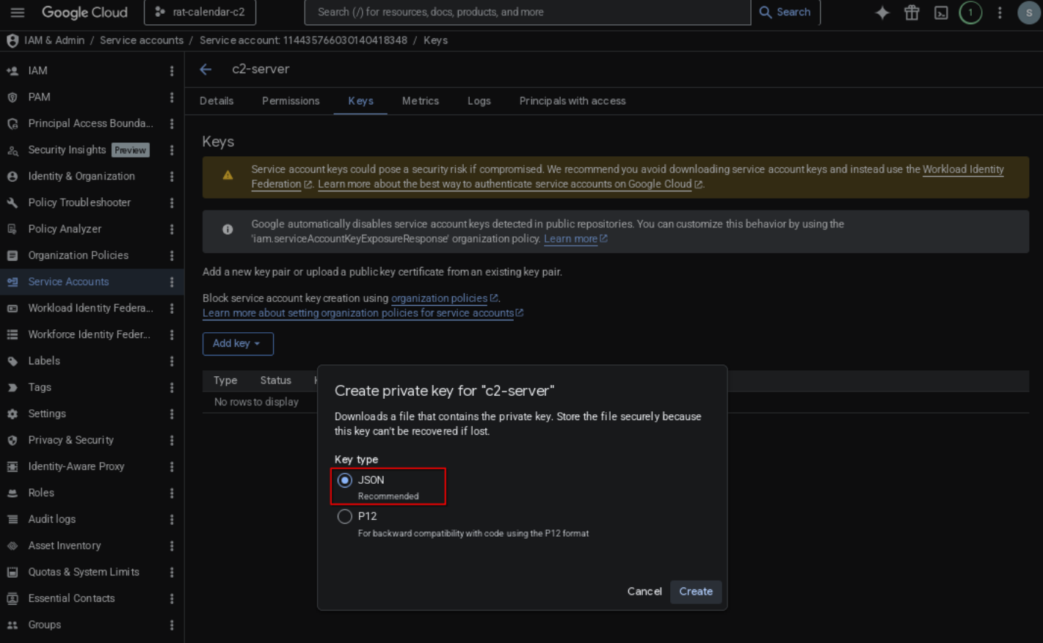
Task: Click the Privacy & Security shield icon
Action: (x=12, y=441)
